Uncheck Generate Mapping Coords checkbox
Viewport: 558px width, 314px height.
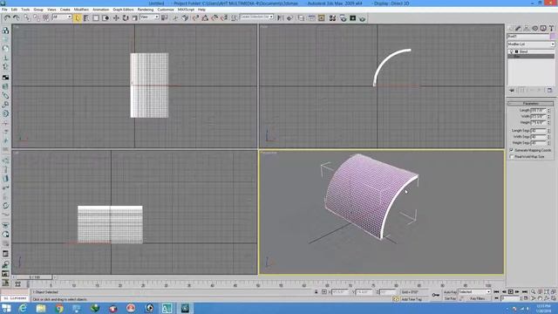pos(512,150)
